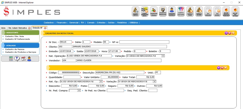The image size is (243, 109).
Task: Open Cadastro Pessoa from the top toolbar
Action: click(x=154, y=12)
